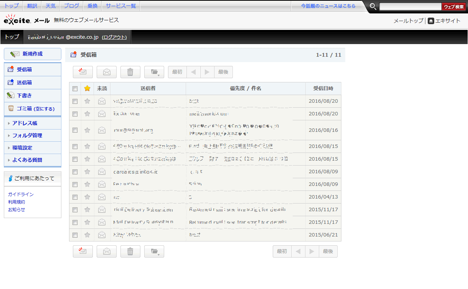Open 送信箱 folder in sidebar
The width and height of the screenshot is (468, 289).
[24, 82]
